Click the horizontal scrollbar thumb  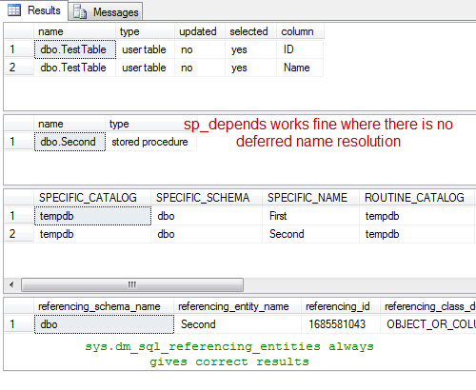pos(132,284)
